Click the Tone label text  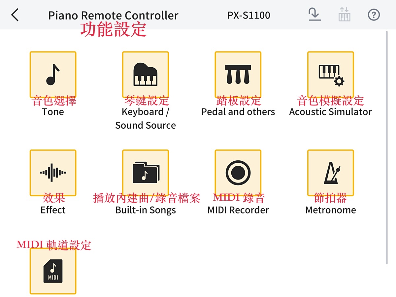point(53,112)
